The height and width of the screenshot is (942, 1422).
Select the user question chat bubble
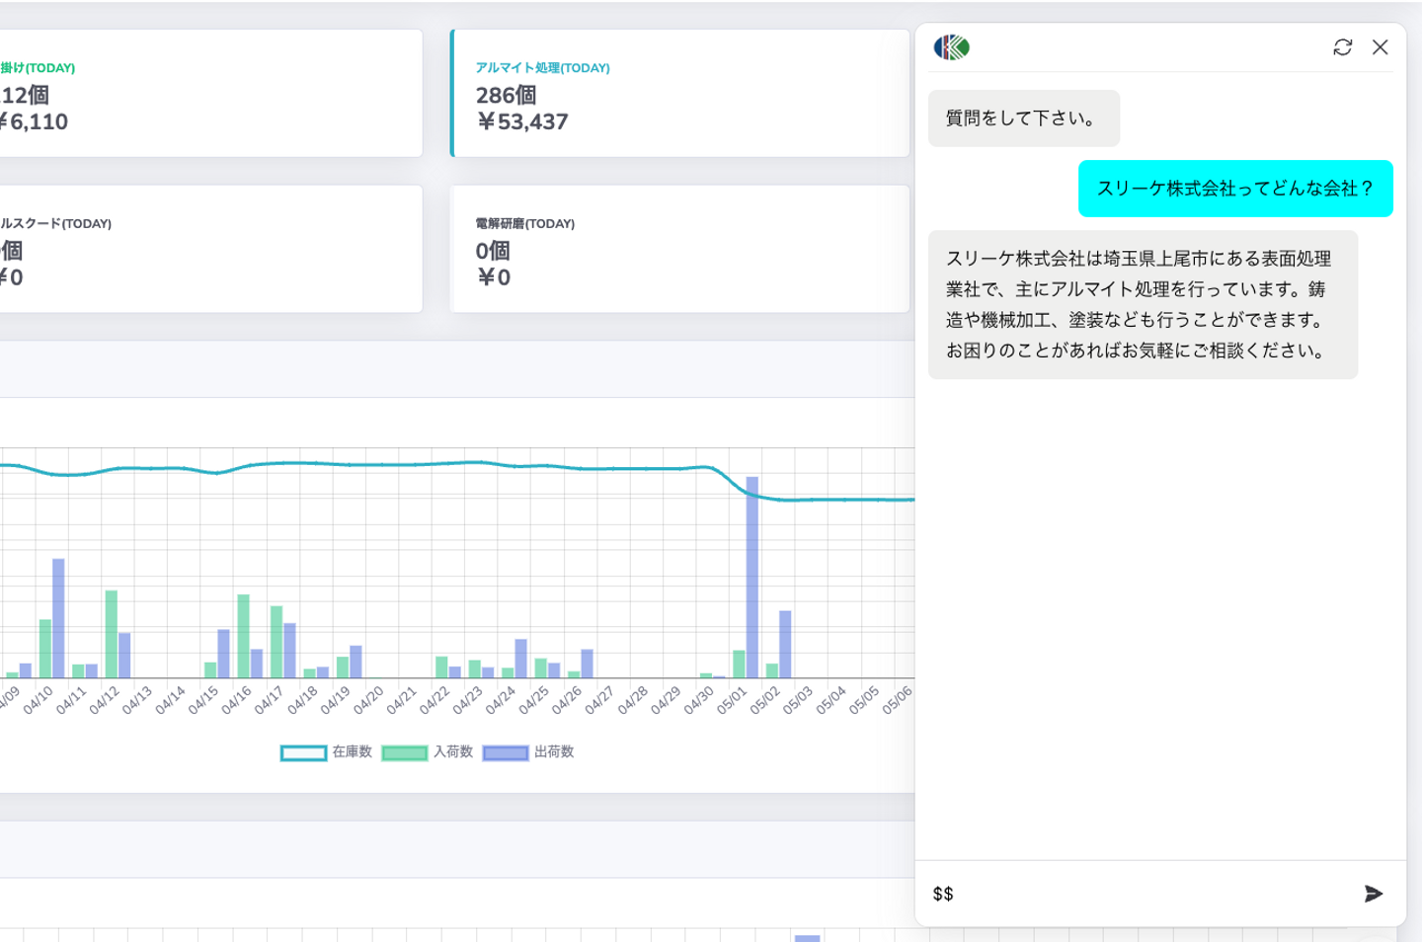tap(1235, 189)
